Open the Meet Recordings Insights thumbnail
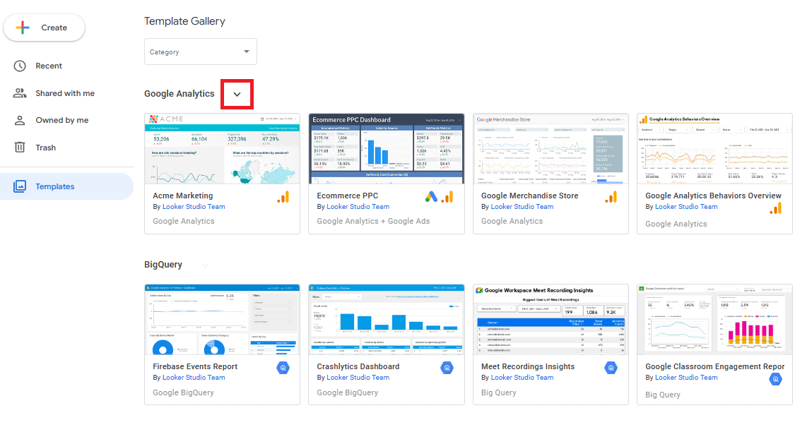This screenshot has height=432, width=800. pyautogui.click(x=551, y=320)
